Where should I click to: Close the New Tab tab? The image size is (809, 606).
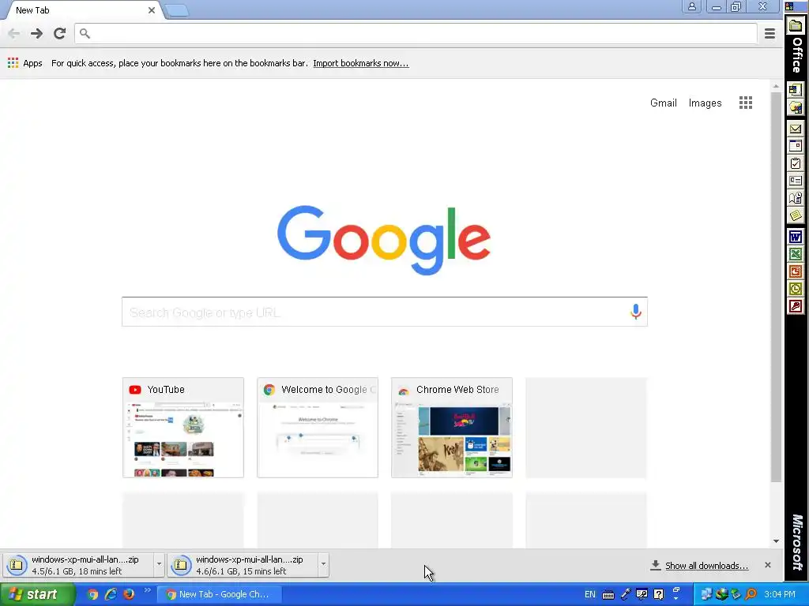click(152, 10)
